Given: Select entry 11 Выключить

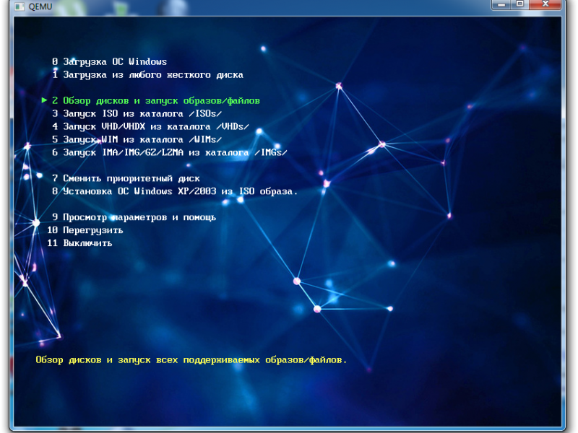Looking at the screenshot, I should (79, 243).
